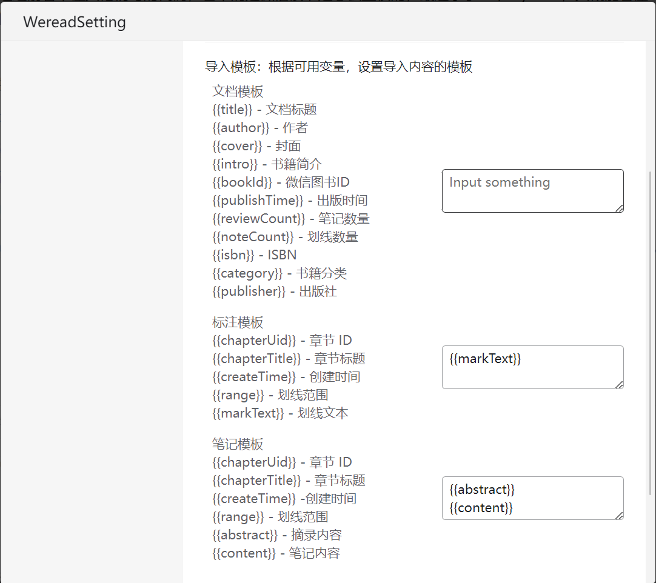Click the '{{publishTime}} - 出版时间' line

(x=290, y=201)
